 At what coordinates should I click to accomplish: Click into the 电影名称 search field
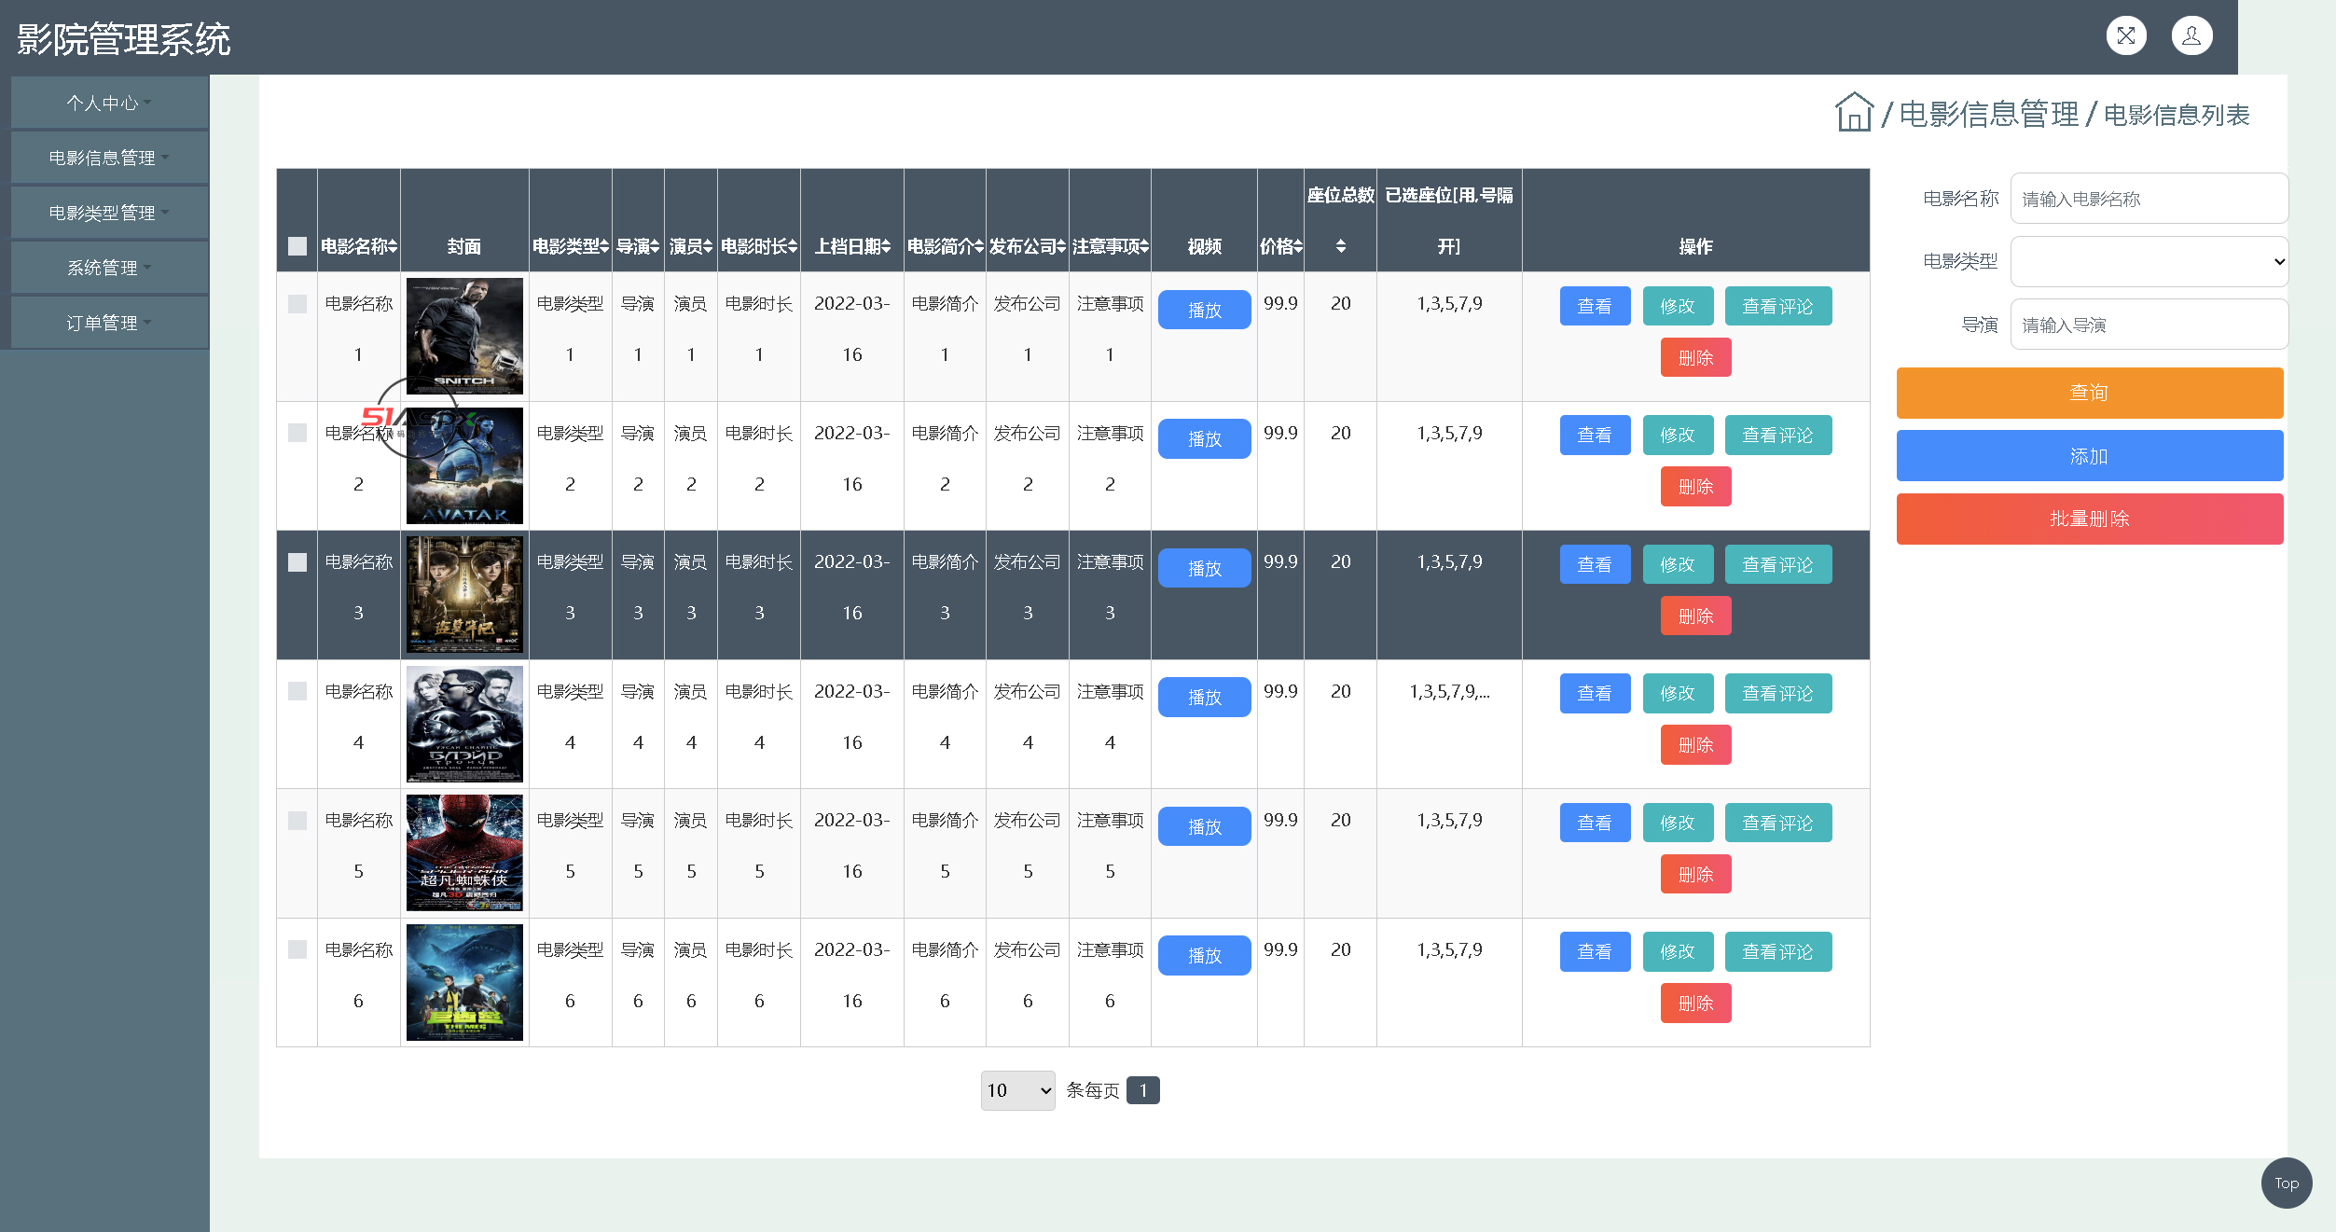2149,199
